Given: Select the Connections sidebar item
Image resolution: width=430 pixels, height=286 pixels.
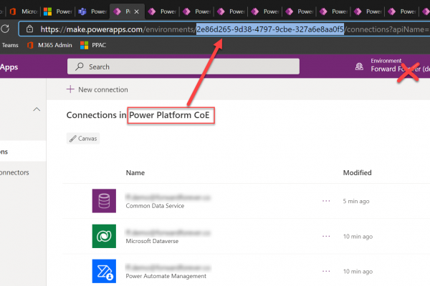Looking at the screenshot, I should click(23, 152).
